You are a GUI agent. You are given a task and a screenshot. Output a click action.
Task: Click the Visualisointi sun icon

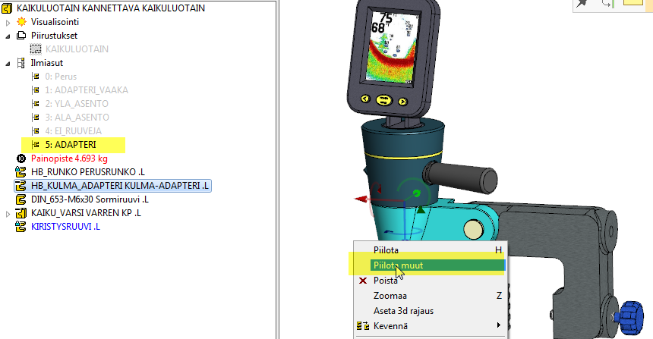tap(21, 22)
